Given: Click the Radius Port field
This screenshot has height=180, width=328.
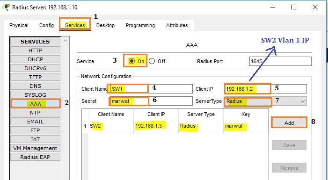Looking at the screenshot, I should (280, 61).
